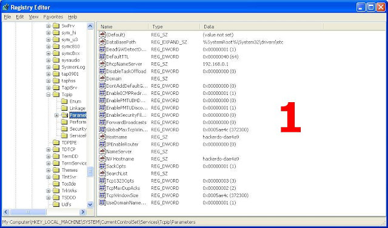
Task: Sort values by Type column header
Action: [174, 27]
